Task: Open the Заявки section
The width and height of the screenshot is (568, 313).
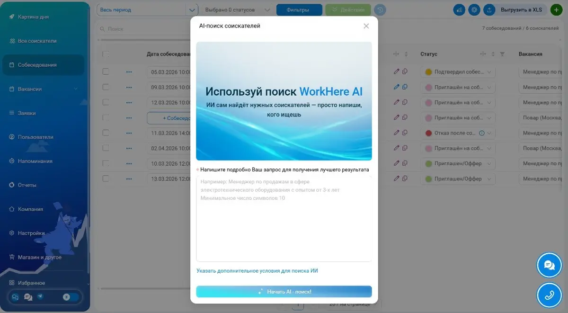Action: click(27, 113)
